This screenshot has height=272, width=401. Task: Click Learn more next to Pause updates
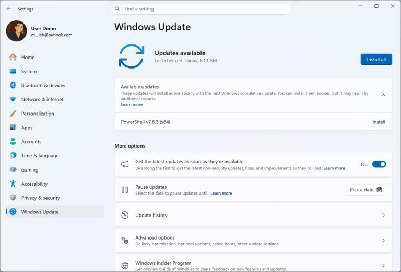pos(221,194)
